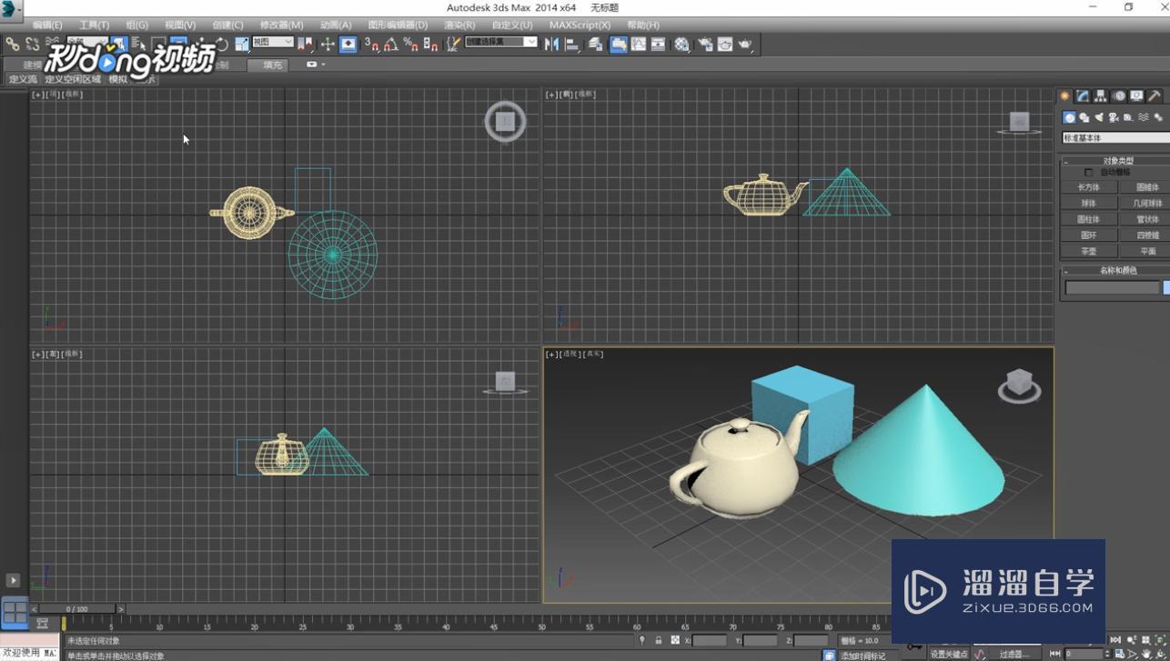The height and width of the screenshot is (661, 1170).
Task: Enable the 自动栅格 checkbox
Action: point(1089,173)
